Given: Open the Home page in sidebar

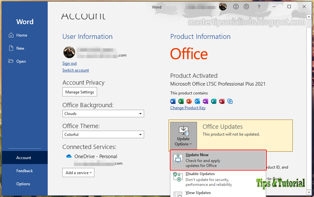Looking at the screenshot, I should coord(25,35).
